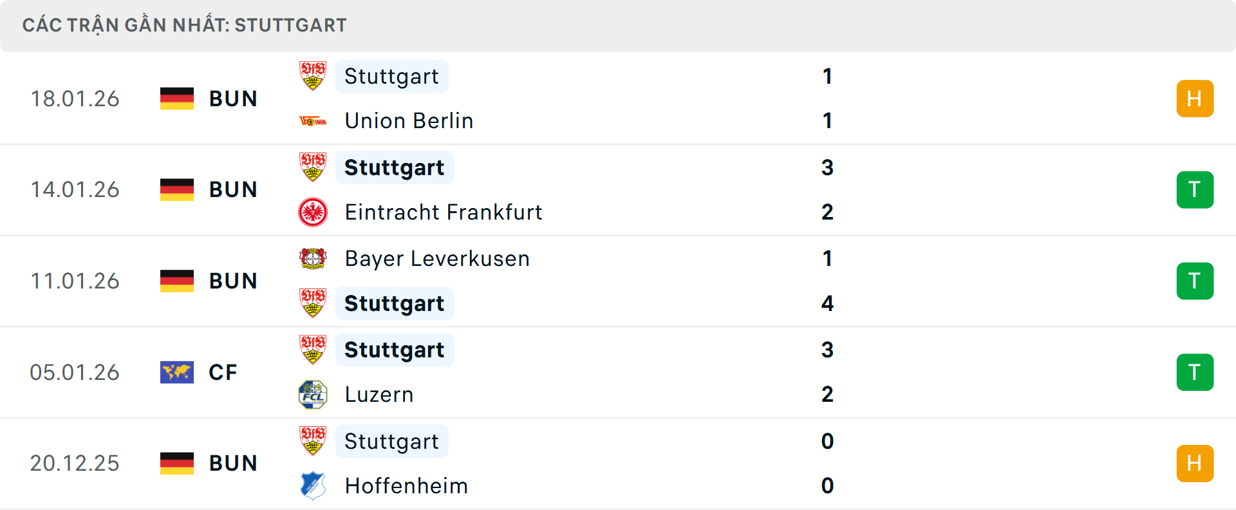Click the Hoffenheim club crest
Viewport: 1236px width, 510px height.
tap(313, 486)
